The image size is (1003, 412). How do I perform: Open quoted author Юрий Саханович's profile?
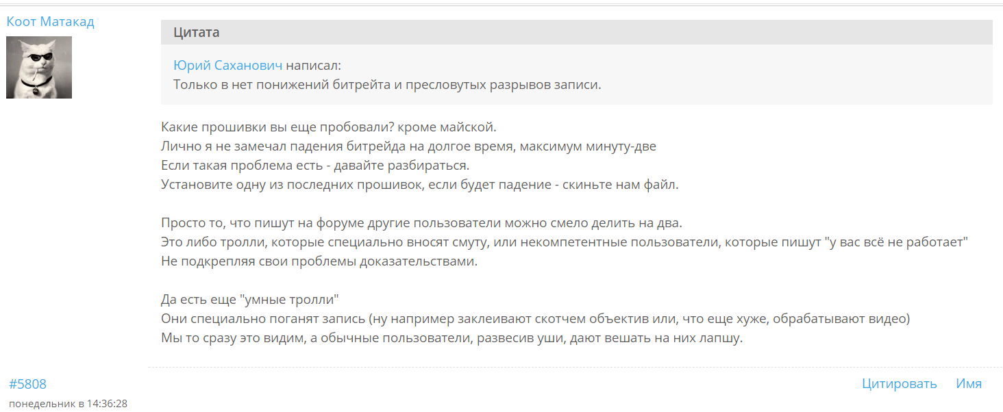pos(227,66)
